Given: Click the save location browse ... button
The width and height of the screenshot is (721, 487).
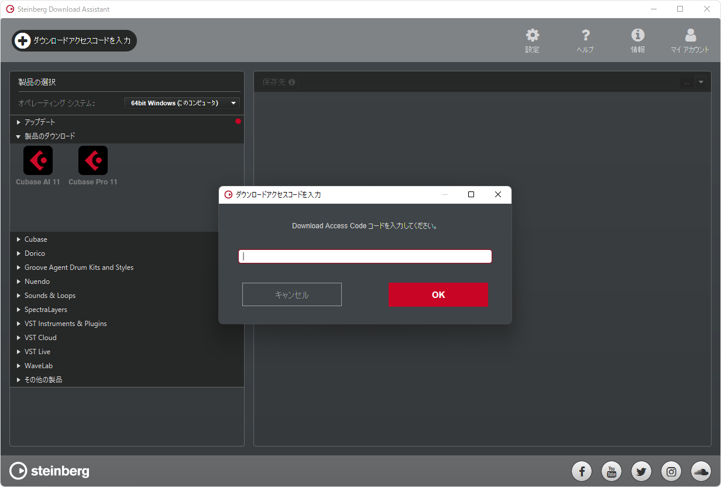Looking at the screenshot, I should (x=687, y=82).
